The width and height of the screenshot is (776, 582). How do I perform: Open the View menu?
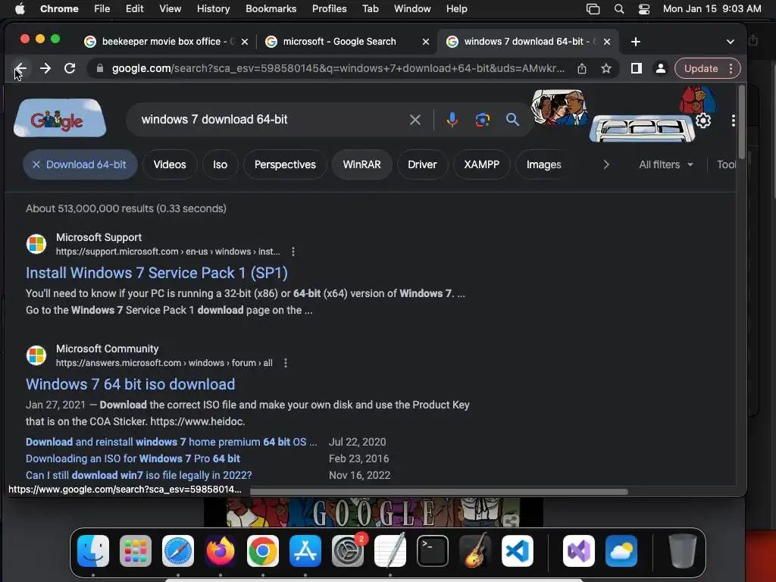click(170, 9)
